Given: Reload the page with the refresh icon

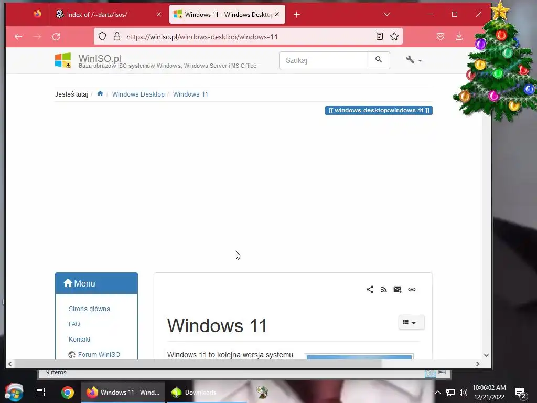Looking at the screenshot, I should pos(56,36).
